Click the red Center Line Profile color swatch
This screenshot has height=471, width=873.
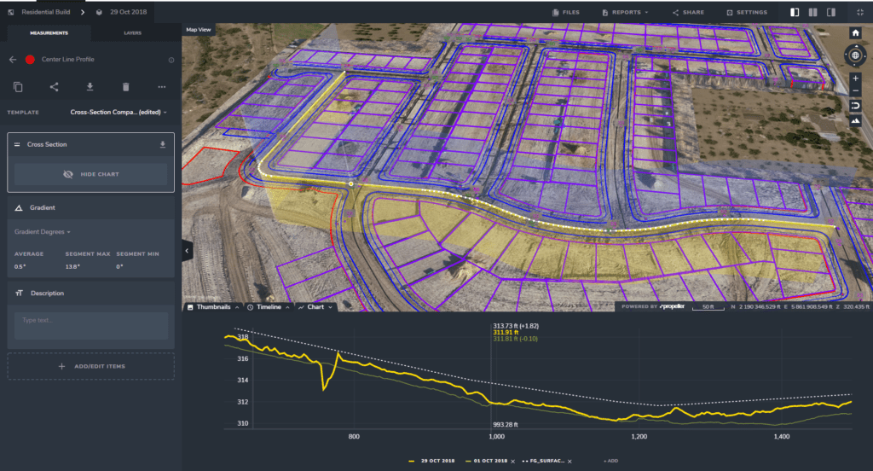pos(30,60)
